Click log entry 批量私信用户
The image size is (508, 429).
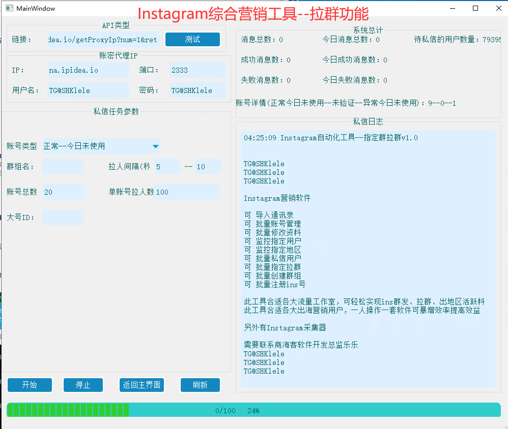[x=272, y=259]
